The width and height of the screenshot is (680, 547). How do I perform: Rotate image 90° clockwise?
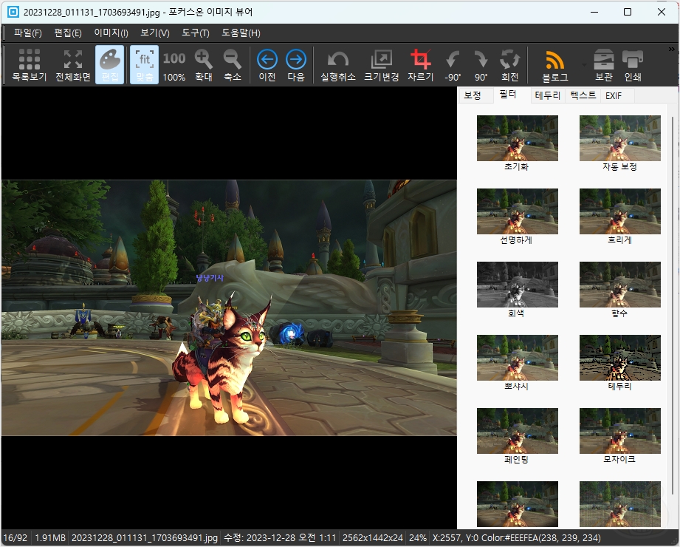click(x=481, y=65)
